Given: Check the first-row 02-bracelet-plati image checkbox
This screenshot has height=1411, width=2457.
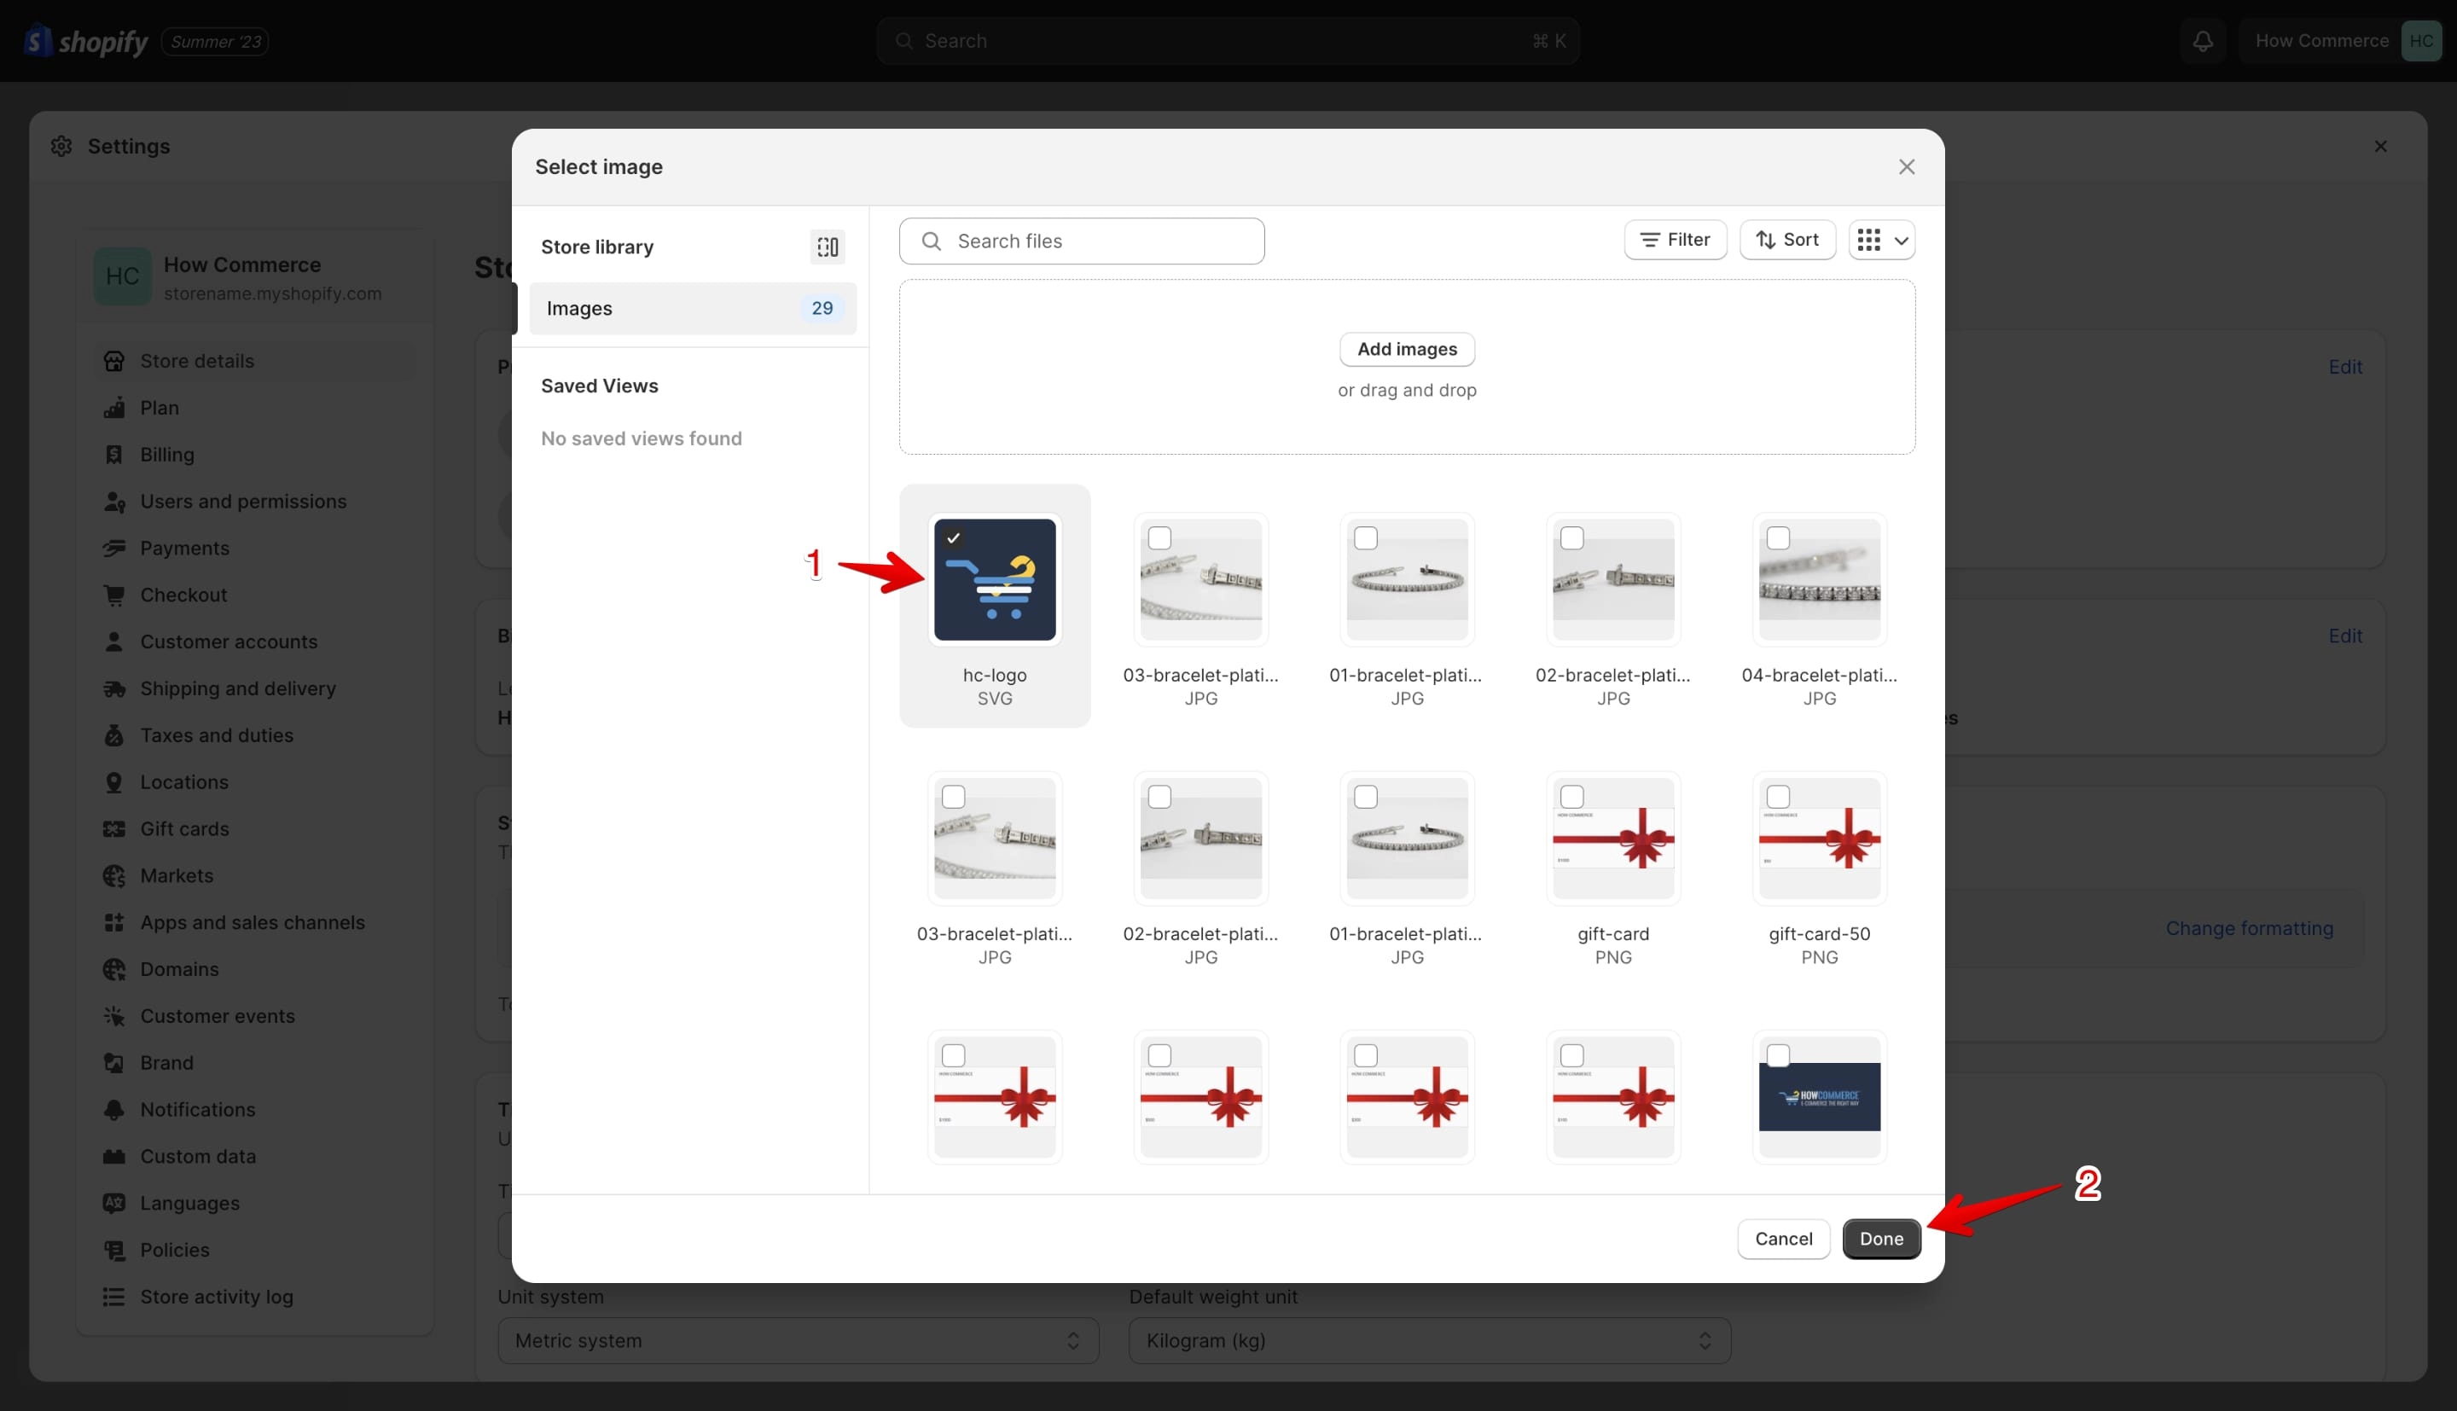Looking at the screenshot, I should [x=1572, y=537].
